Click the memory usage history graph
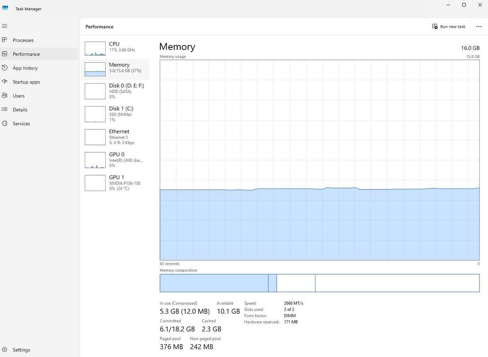Screen dimensions: 488x357 (x=320, y=160)
